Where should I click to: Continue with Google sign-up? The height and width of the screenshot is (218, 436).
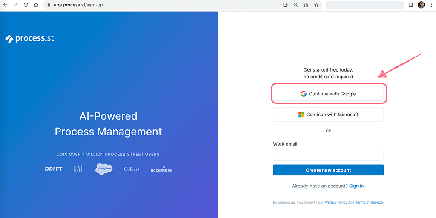click(x=328, y=94)
